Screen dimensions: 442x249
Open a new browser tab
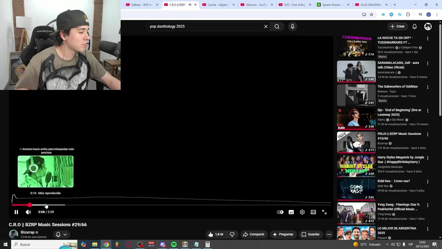click(395, 5)
